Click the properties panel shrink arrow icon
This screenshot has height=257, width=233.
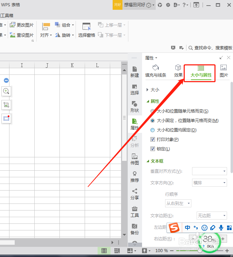click(221, 58)
